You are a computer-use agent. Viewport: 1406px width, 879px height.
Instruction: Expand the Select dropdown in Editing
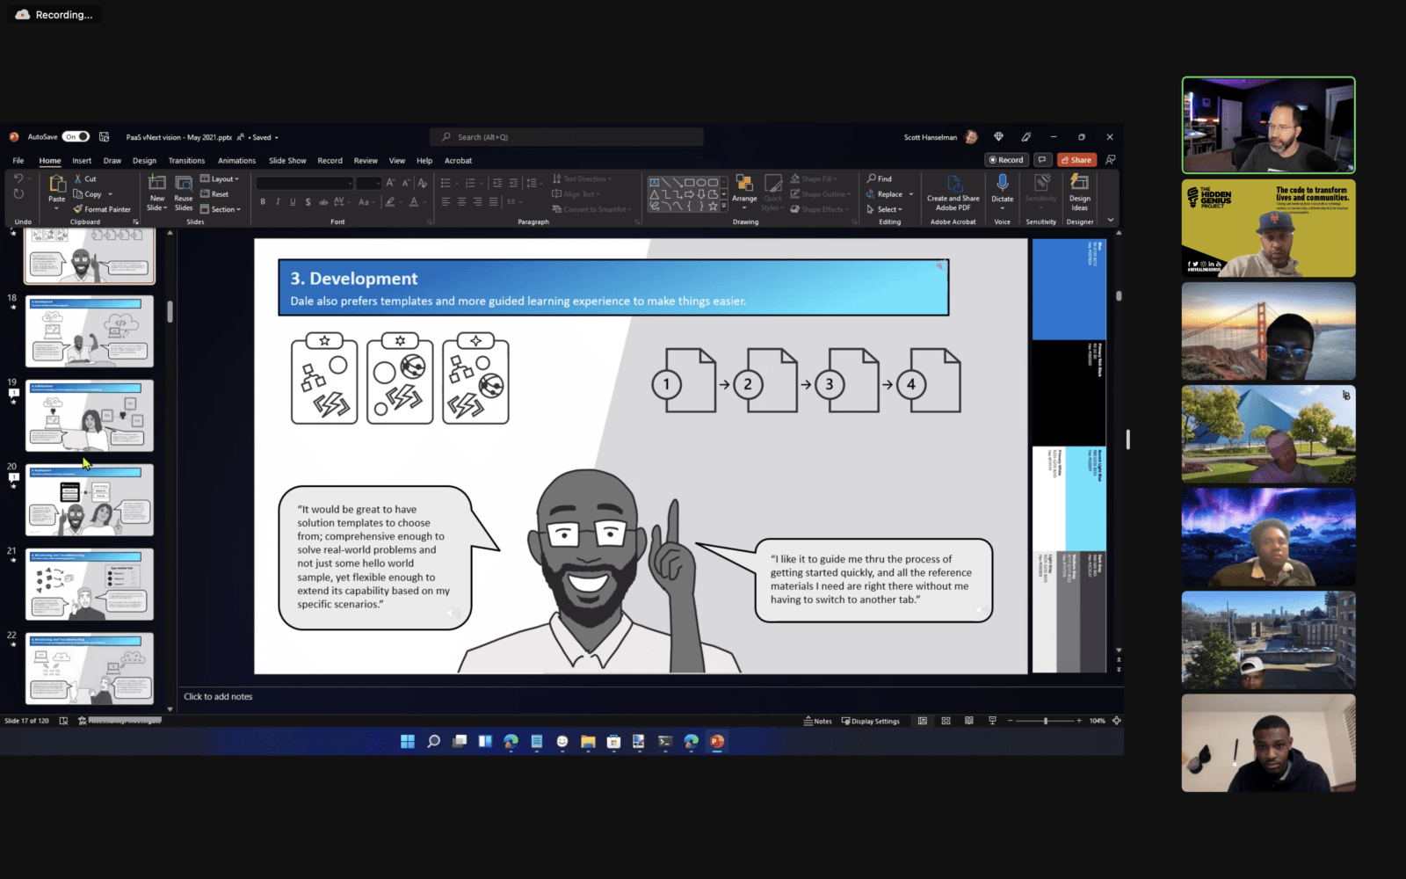click(885, 209)
